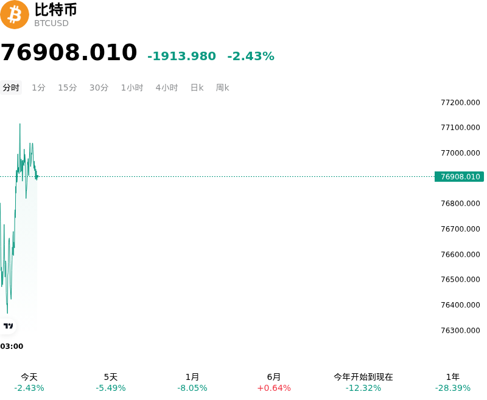Click the orange Bitcoin logo icon
Image resolution: width=487 pixels, height=400 pixels.
pyautogui.click(x=14, y=15)
